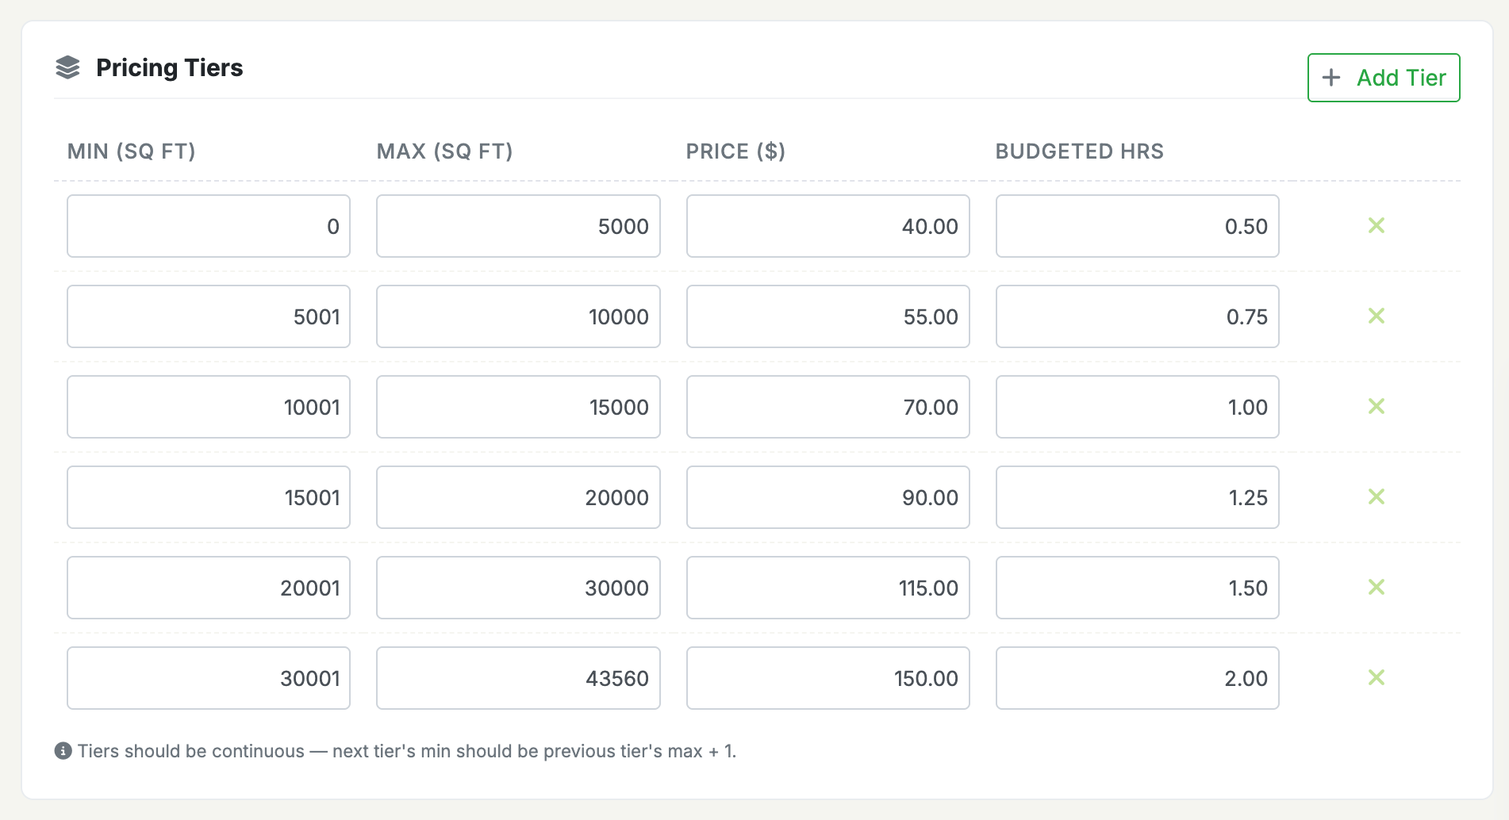Screen dimensions: 1509x820
Task: Select the min field containing 0
Action: click(209, 226)
